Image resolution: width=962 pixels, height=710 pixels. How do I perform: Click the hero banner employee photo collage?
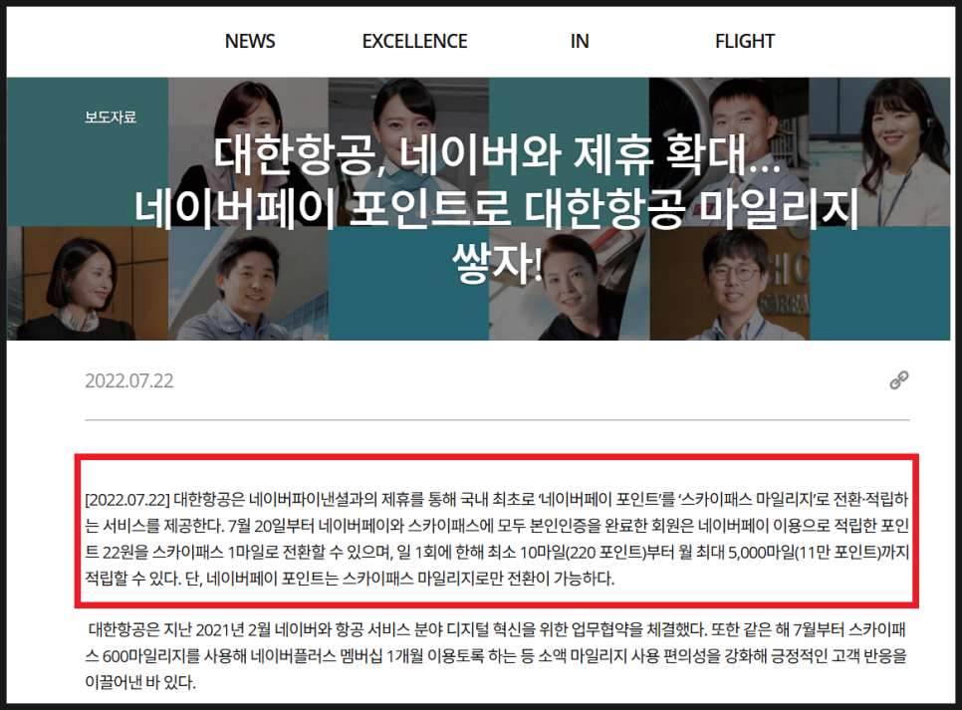point(479,209)
